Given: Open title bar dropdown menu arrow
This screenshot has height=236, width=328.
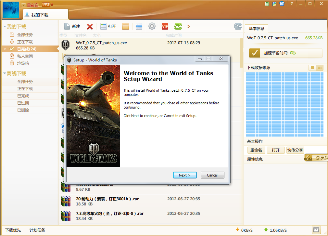Looking at the screenshot, I should point(292,4).
